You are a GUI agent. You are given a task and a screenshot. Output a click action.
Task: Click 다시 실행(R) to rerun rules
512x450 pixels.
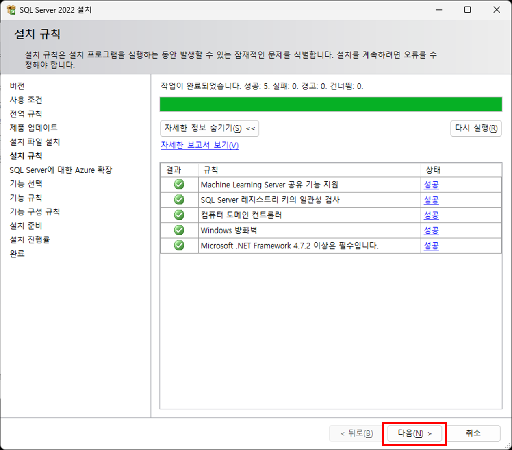point(476,128)
